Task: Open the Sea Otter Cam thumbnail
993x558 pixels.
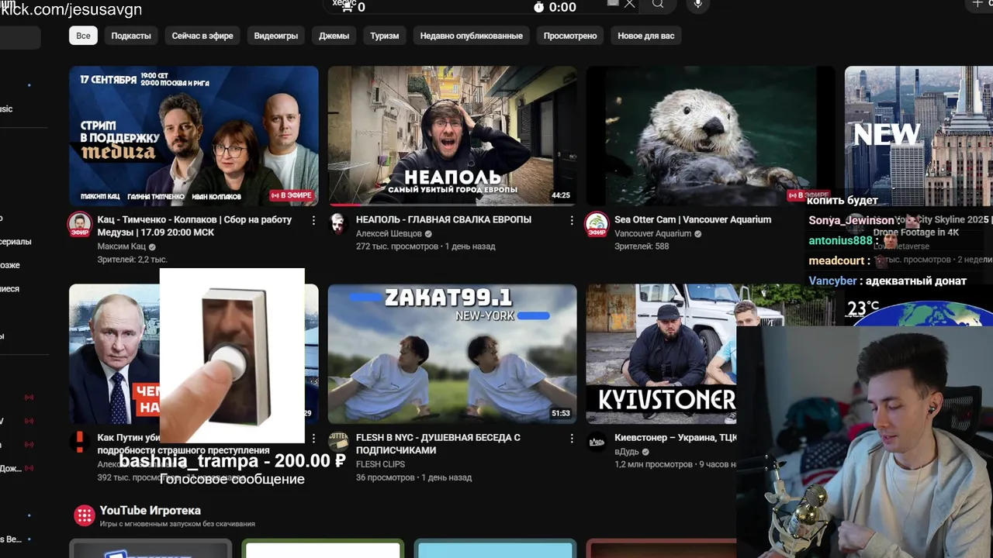Action: [x=710, y=136]
